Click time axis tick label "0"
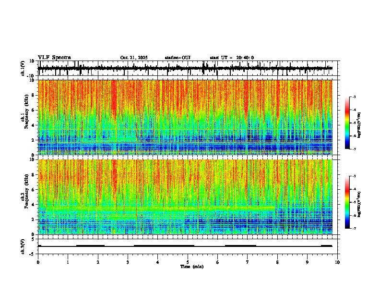Screen dimensions: 380x294 [38, 262]
